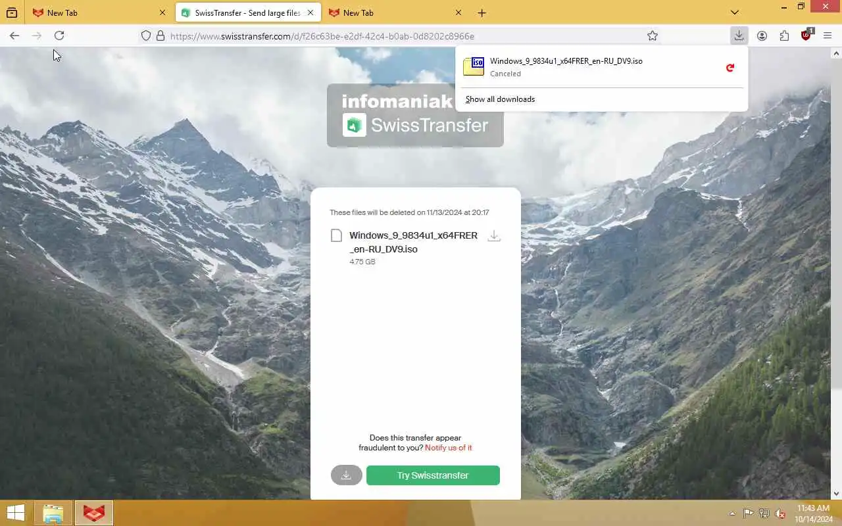Image resolution: width=842 pixels, height=526 pixels.
Task: Reload the current page
Action: click(x=59, y=36)
